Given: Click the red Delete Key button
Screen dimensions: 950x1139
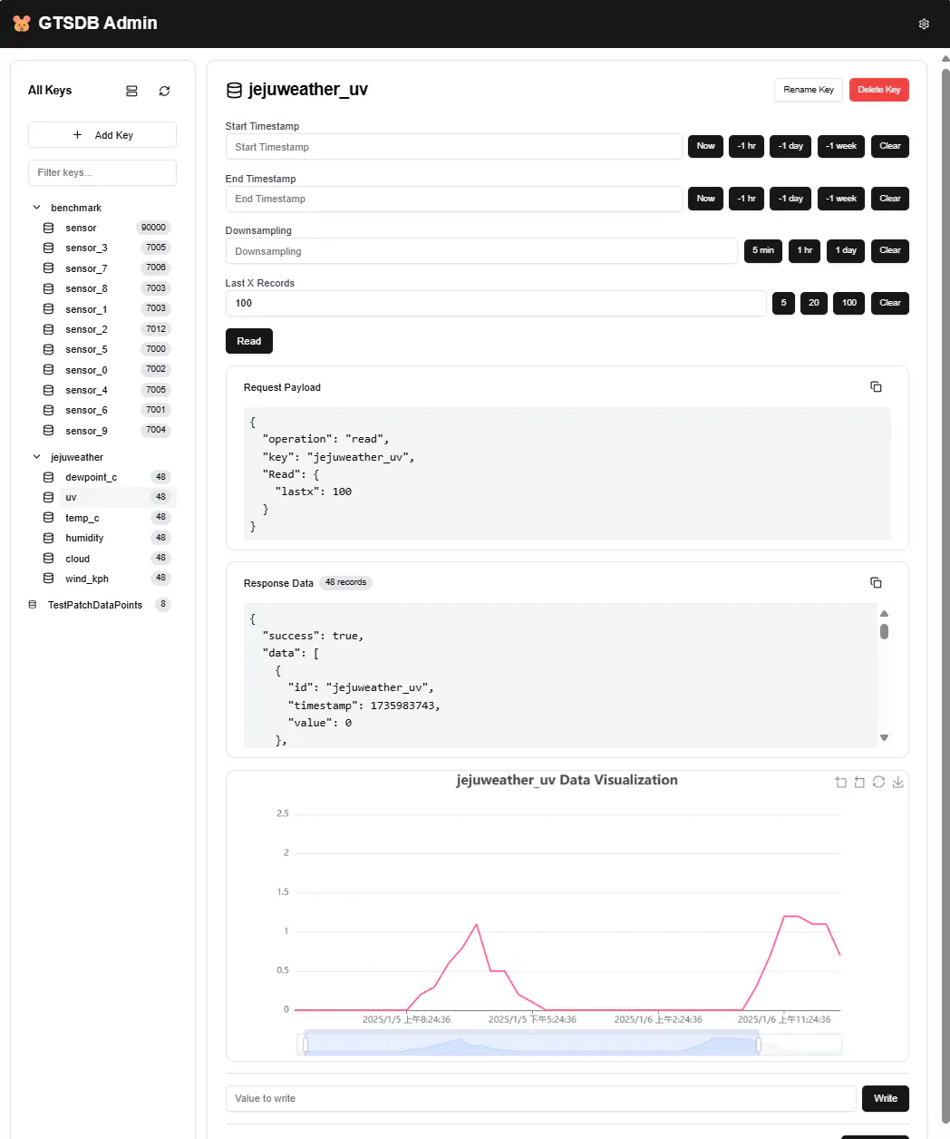Looking at the screenshot, I should tap(879, 90).
